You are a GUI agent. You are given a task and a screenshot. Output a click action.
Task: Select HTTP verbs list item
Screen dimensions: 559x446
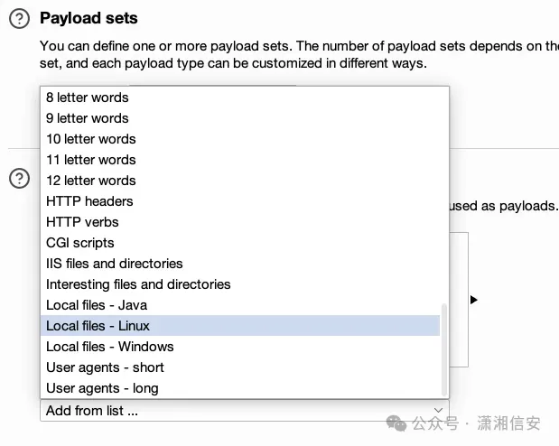[82, 222]
